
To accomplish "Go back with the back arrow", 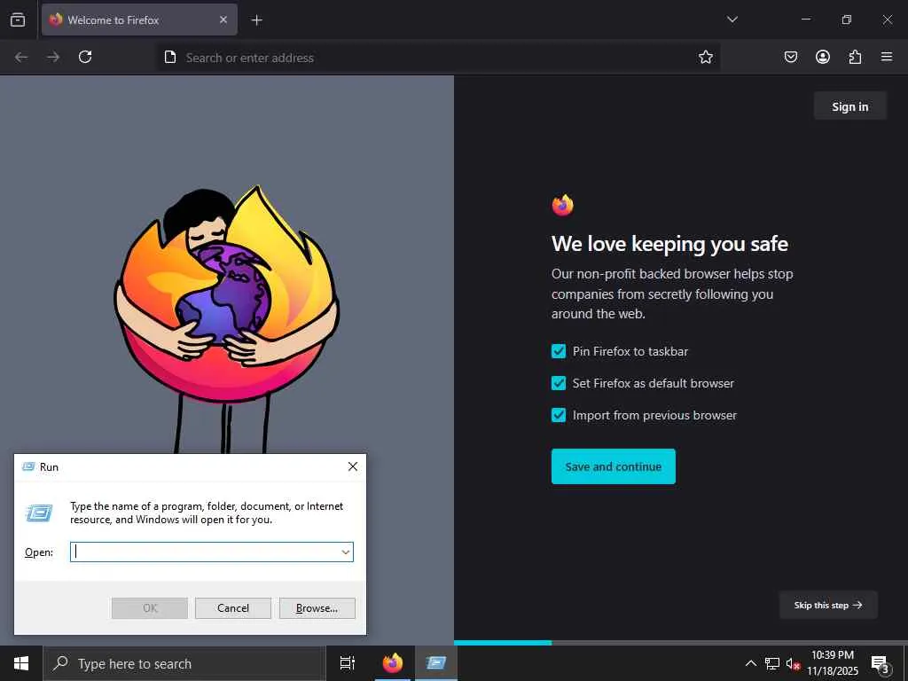I will (21, 57).
